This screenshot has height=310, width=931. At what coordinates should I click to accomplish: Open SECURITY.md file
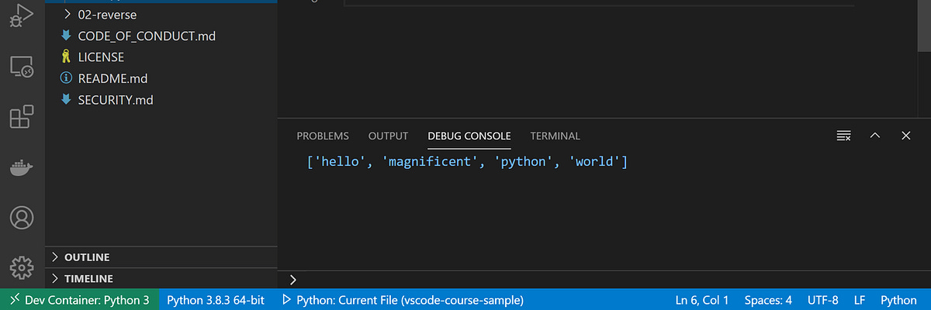point(161,100)
